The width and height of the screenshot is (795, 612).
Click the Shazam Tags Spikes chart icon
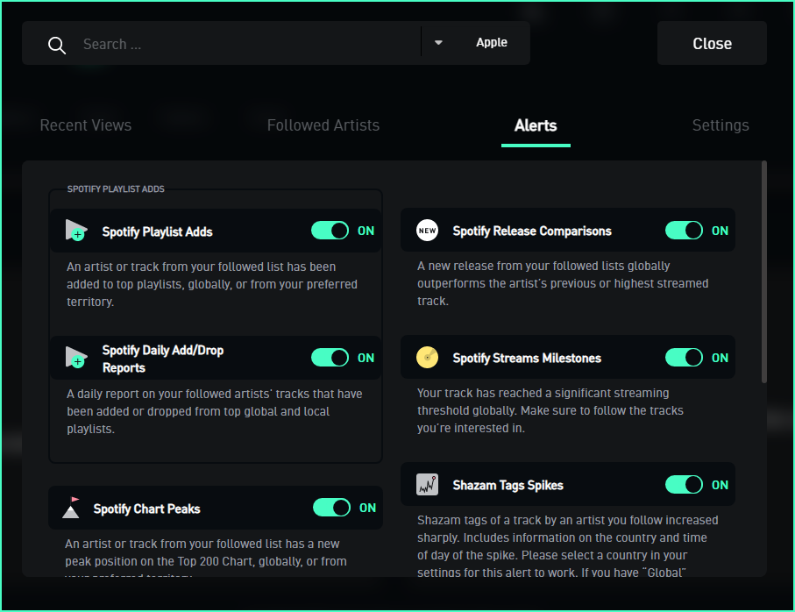click(x=428, y=485)
